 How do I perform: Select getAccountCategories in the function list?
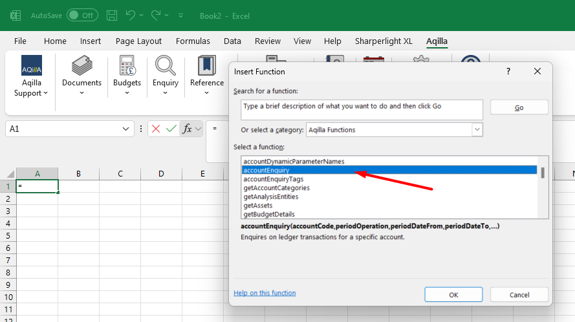[x=276, y=188]
